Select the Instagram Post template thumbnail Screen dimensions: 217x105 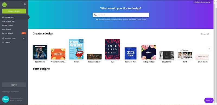click(149, 52)
